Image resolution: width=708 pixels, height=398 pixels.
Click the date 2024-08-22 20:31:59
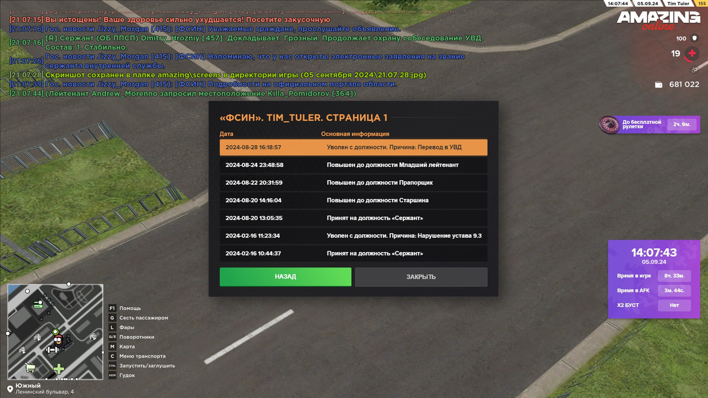click(254, 182)
